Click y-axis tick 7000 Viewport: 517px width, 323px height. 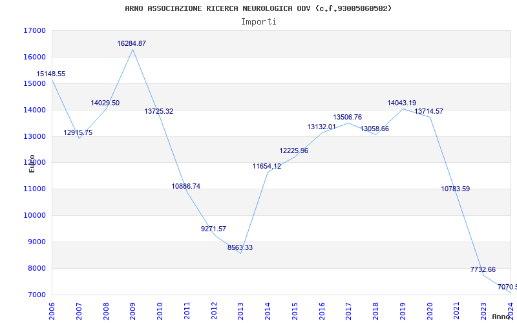pyautogui.click(x=36, y=295)
